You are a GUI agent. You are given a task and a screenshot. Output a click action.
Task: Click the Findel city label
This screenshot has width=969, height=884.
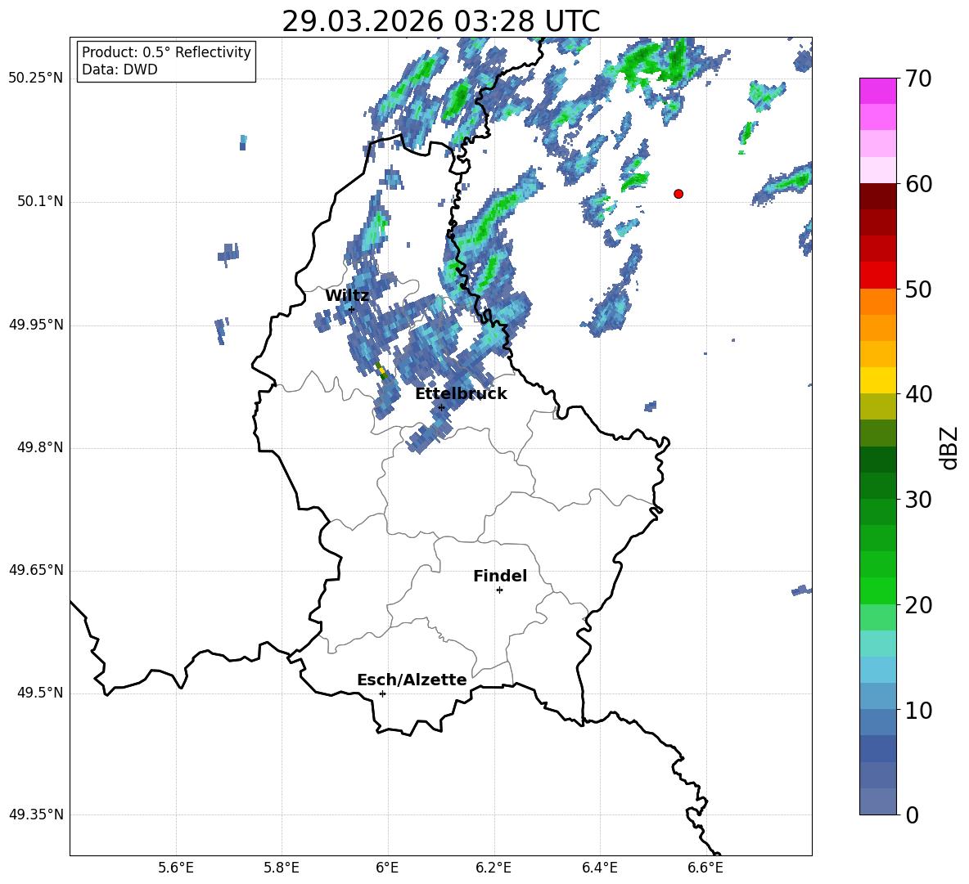click(500, 576)
